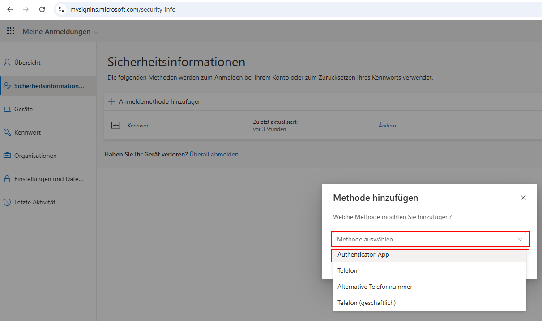Expand the Meine Anmeldungen dropdown chevron

[x=96, y=32]
